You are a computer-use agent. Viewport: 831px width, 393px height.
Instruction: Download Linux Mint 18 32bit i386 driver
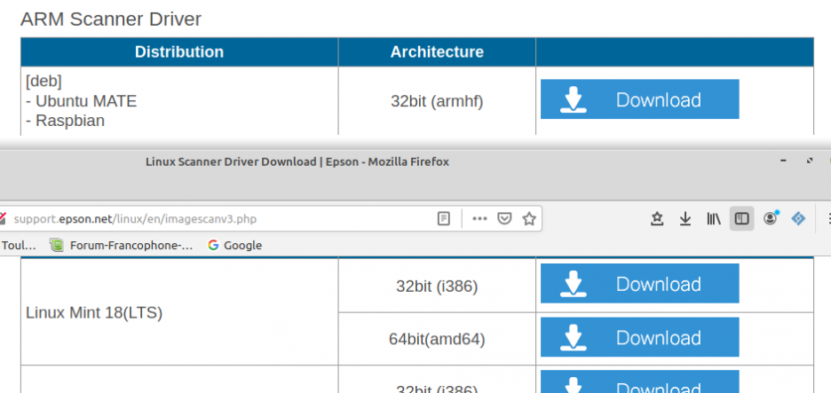639,284
